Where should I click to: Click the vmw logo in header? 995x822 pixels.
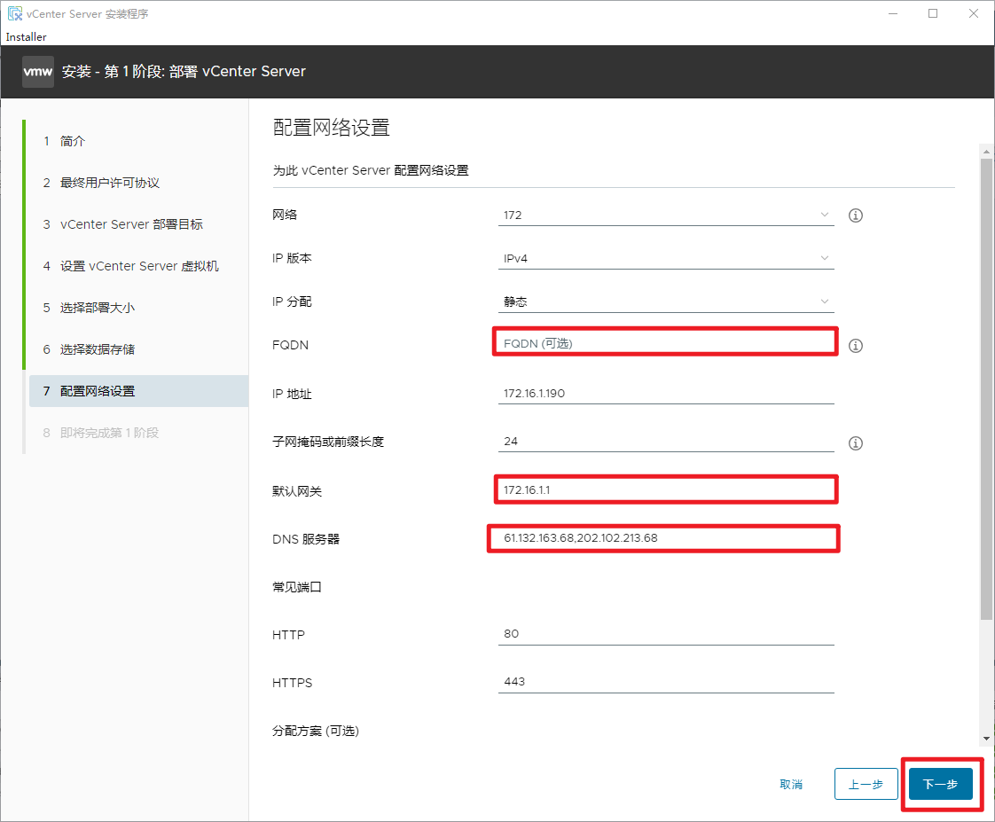pyautogui.click(x=38, y=72)
